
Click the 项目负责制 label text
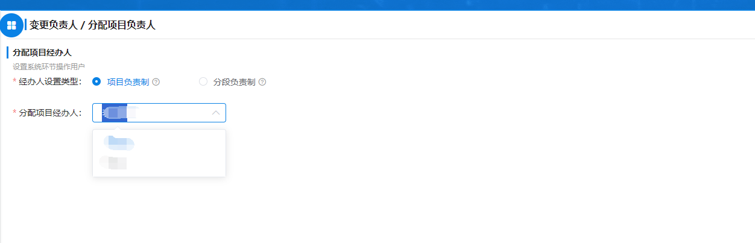click(128, 82)
